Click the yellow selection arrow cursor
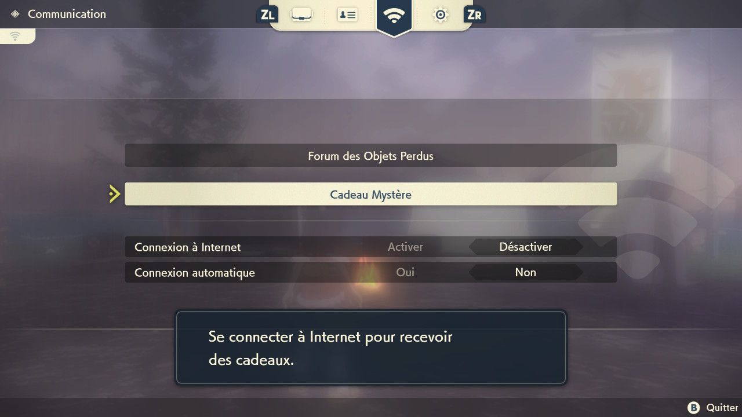Viewport: 742px width, 417px height. pos(115,194)
